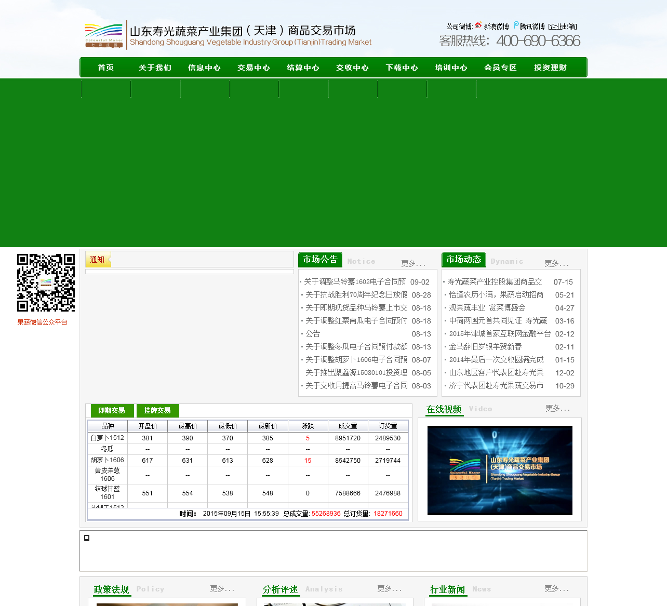Select the 白萝卜1512 row in the table
Viewport: 667px width, 606px height.
coord(248,438)
